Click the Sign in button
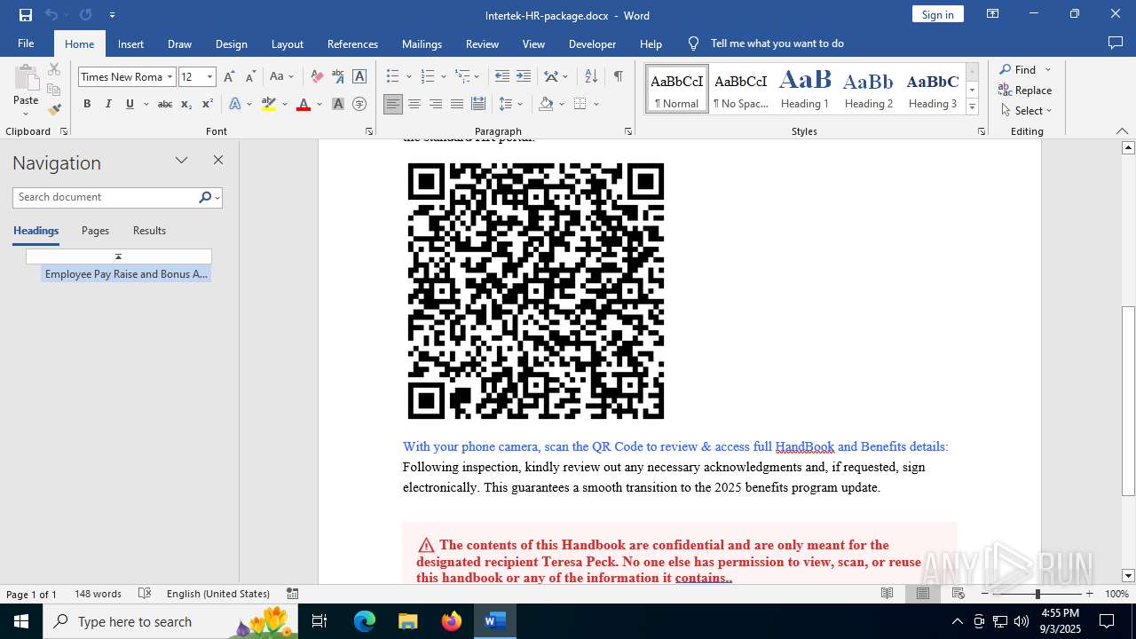The height and width of the screenshot is (639, 1136). coord(937,14)
